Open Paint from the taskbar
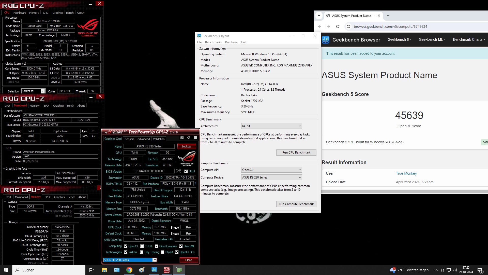Image resolution: width=488 pixels, height=275 pixels. point(142,270)
